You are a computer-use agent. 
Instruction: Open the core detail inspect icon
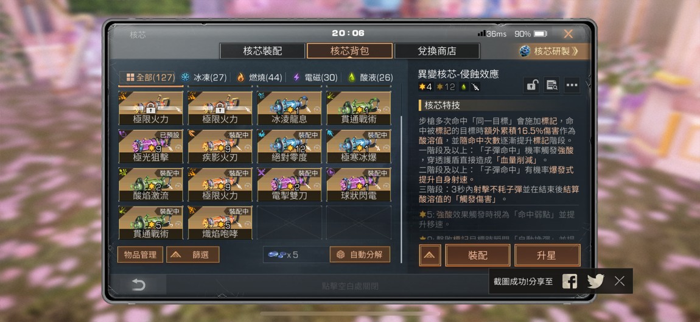[x=552, y=85]
